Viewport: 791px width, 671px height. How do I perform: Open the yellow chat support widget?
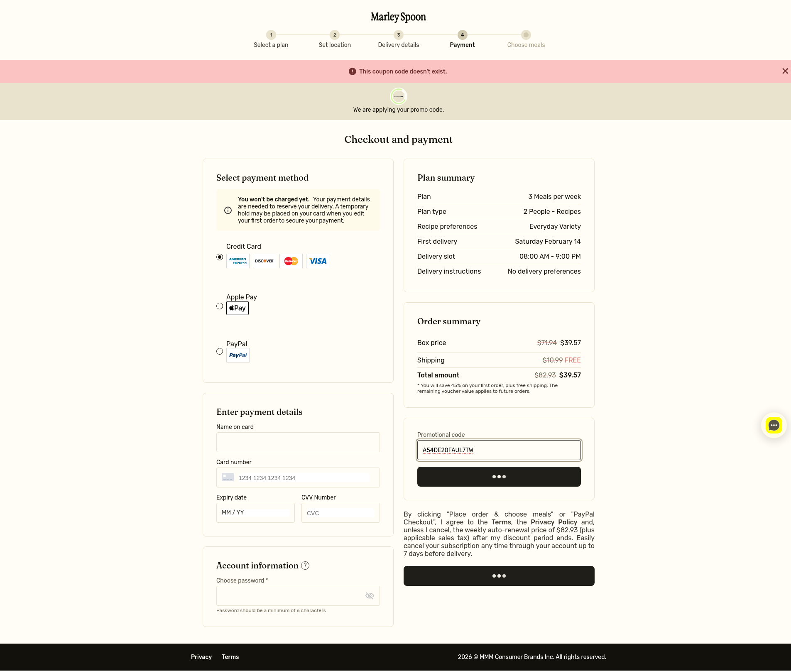[x=774, y=425]
